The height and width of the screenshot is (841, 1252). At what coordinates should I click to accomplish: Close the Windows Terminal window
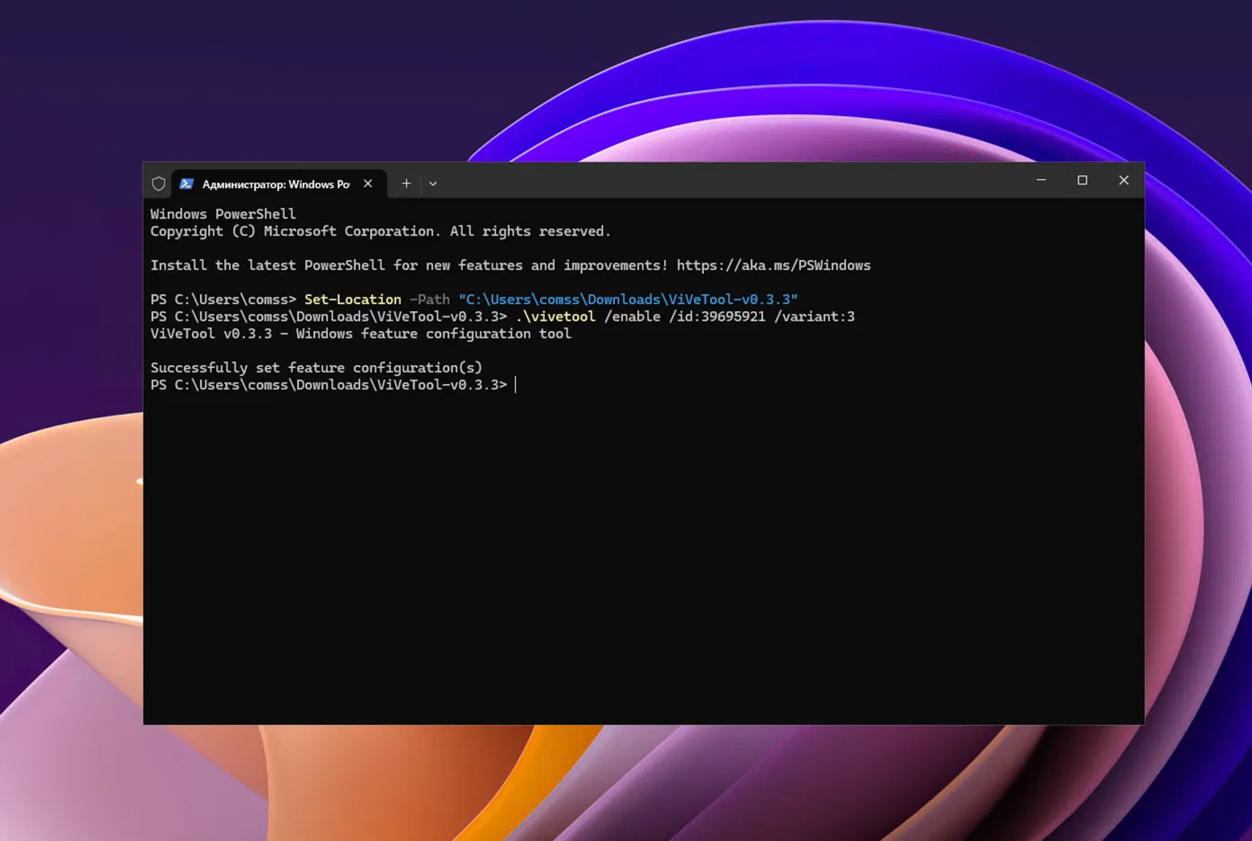(1124, 180)
